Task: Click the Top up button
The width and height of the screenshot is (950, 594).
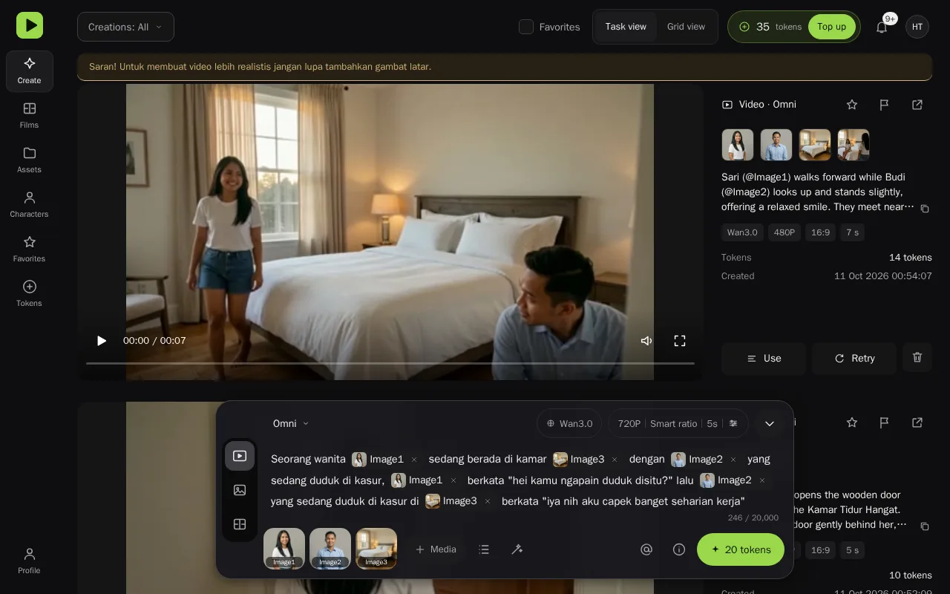Action: 831,27
